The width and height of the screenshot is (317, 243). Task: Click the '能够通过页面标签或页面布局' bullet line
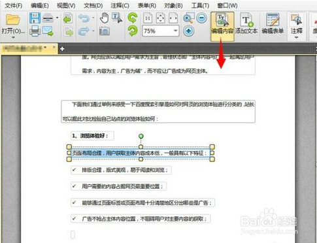142,203
